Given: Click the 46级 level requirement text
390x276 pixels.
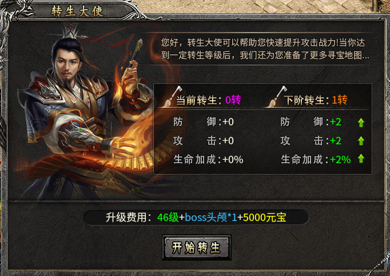Looking at the screenshot, I should (x=168, y=218).
